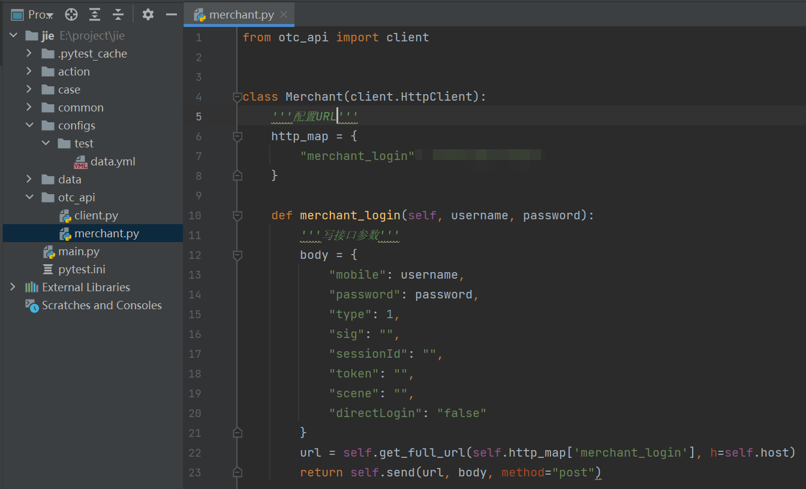Click the Expand All icon in Project toolbar

pyautogui.click(x=95, y=14)
